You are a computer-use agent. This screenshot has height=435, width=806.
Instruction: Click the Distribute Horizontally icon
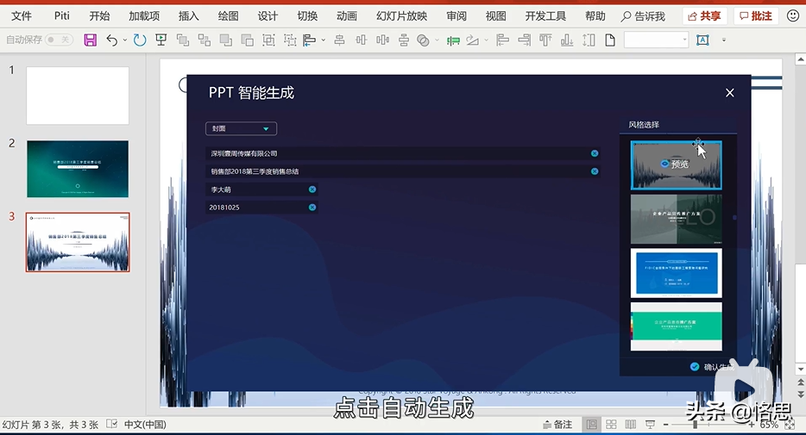click(x=383, y=40)
